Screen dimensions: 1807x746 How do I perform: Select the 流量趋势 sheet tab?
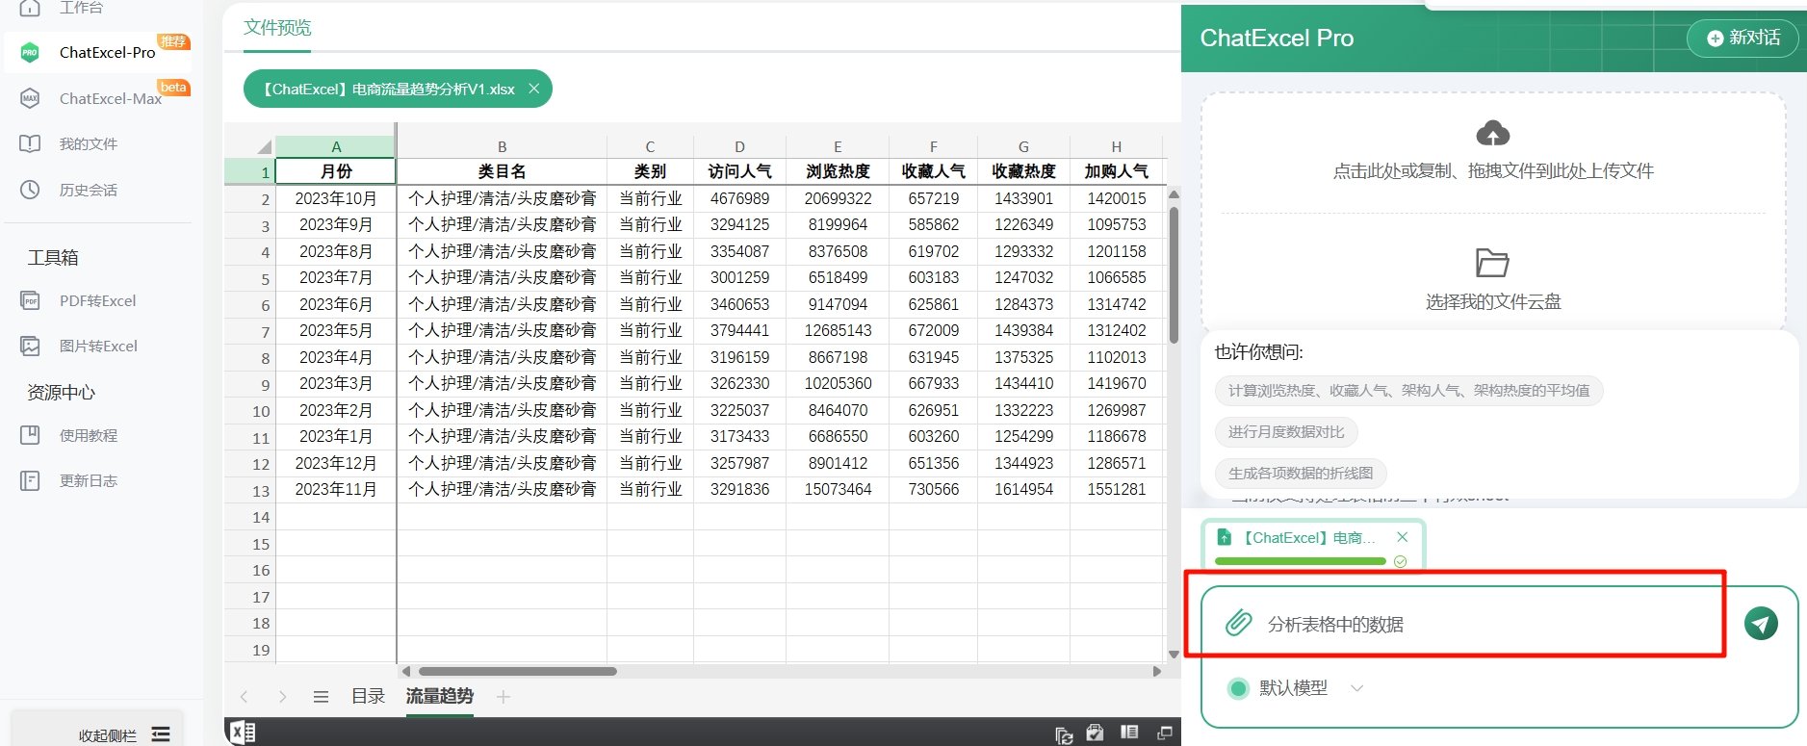pos(439,696)
